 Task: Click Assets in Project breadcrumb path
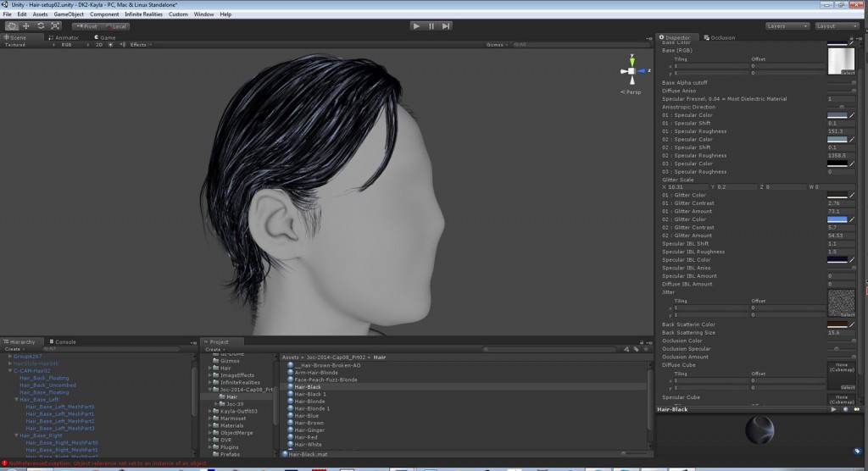tap(290, 357)
